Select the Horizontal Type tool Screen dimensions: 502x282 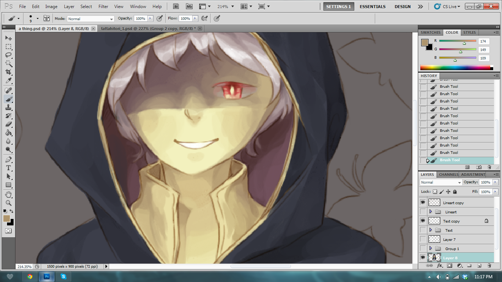(8, 168)
